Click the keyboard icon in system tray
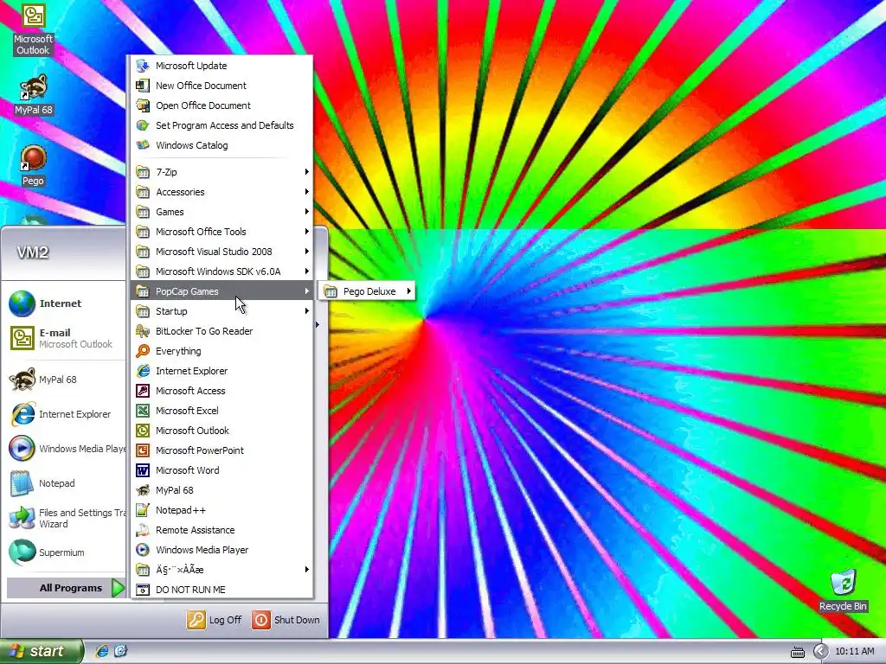 click(x=797, y=652)
